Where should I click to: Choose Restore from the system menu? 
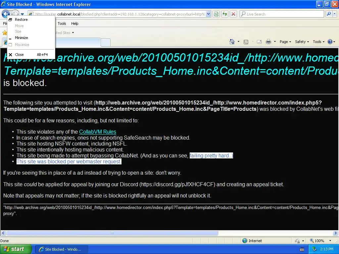pyautogui.click(x=31, y=20)
